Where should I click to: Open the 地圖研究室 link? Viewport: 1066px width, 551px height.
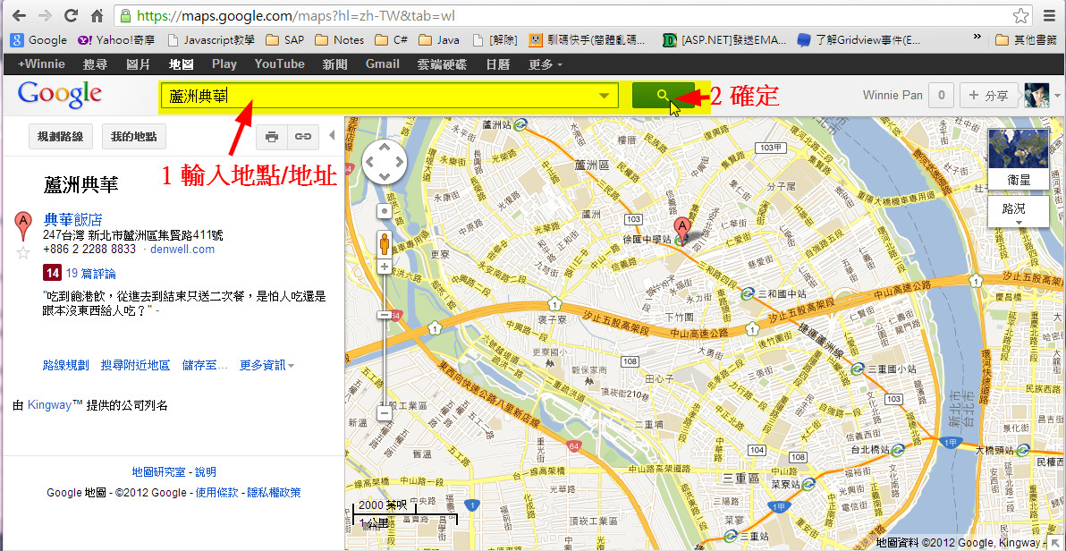point(158,472)
